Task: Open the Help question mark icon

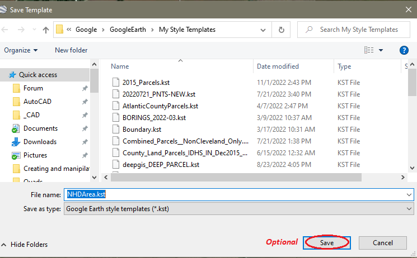Action: pyautogui.click(x=404, y=50)
